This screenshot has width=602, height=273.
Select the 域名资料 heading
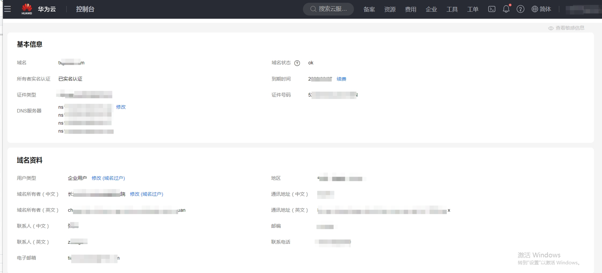point(30,160)
